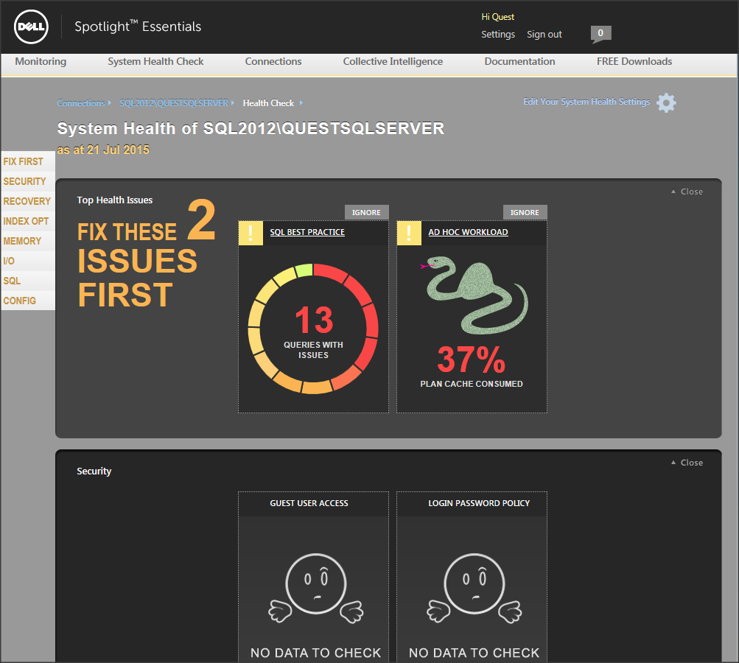739x663 pixels.
Task: Click Edit Your System Health Settings
Action: point(586,102)
